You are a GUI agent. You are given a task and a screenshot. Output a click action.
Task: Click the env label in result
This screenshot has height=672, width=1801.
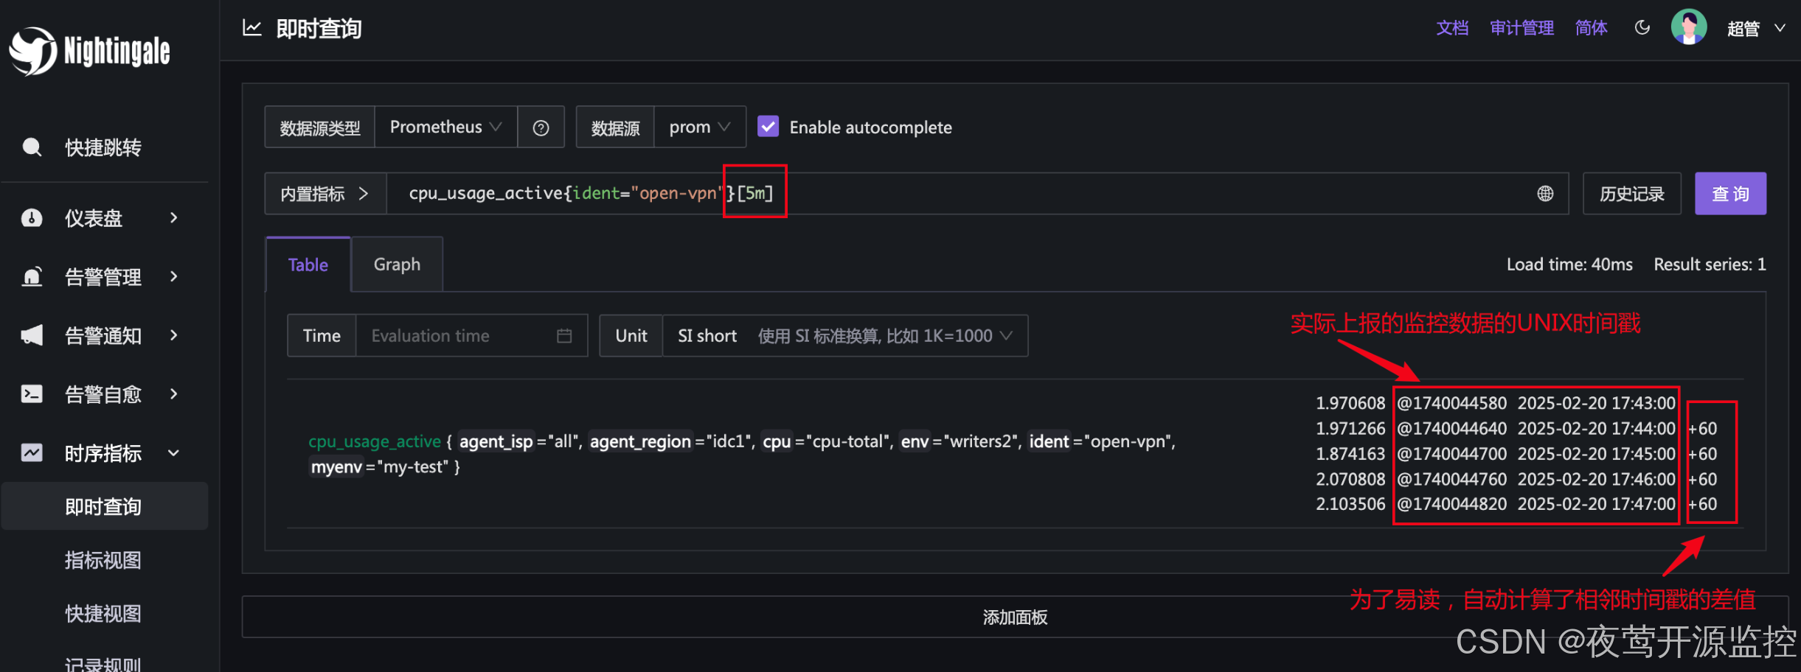point(915,441)
